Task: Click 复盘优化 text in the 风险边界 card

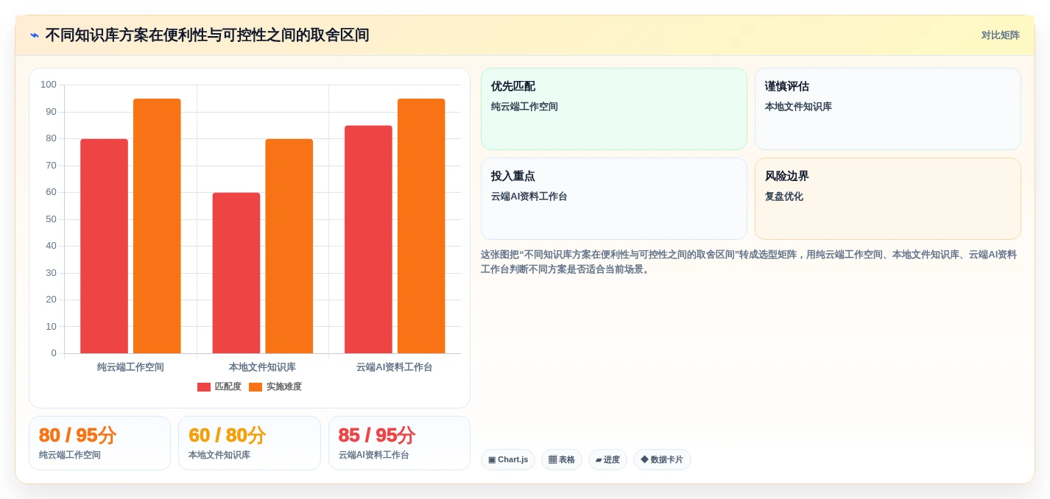Action: (x=784, y=197)
